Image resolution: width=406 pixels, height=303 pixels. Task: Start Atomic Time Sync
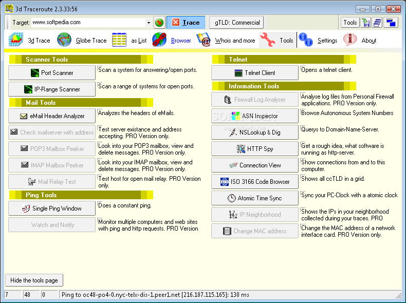click(255, 198)
